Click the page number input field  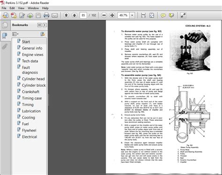[83, 15]
